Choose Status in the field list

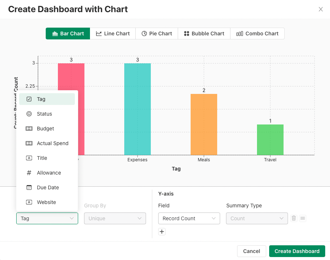tap(47, 114)
